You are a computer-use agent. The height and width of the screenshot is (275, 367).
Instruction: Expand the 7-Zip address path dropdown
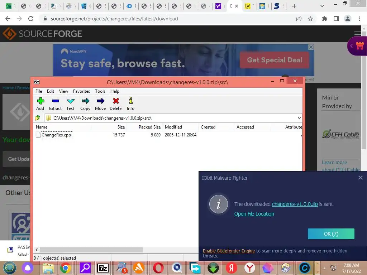[x=299, y=118]
